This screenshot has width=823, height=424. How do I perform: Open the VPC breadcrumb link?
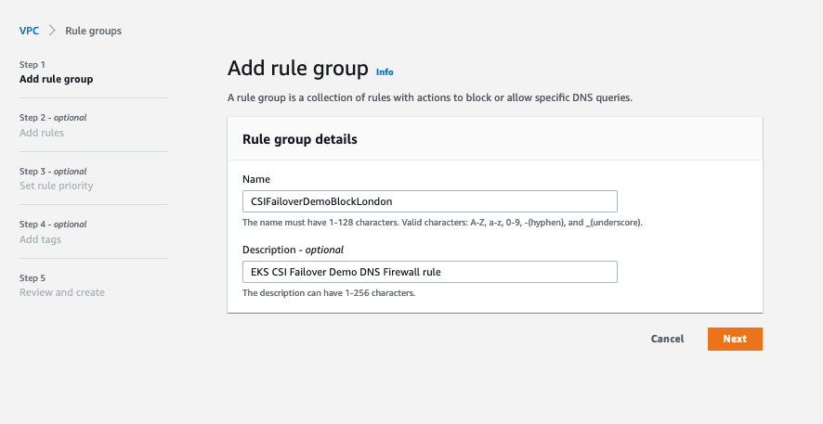pos(29,31)
